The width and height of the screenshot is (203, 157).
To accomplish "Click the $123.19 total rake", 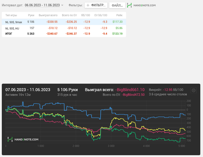I will point(117,34).
